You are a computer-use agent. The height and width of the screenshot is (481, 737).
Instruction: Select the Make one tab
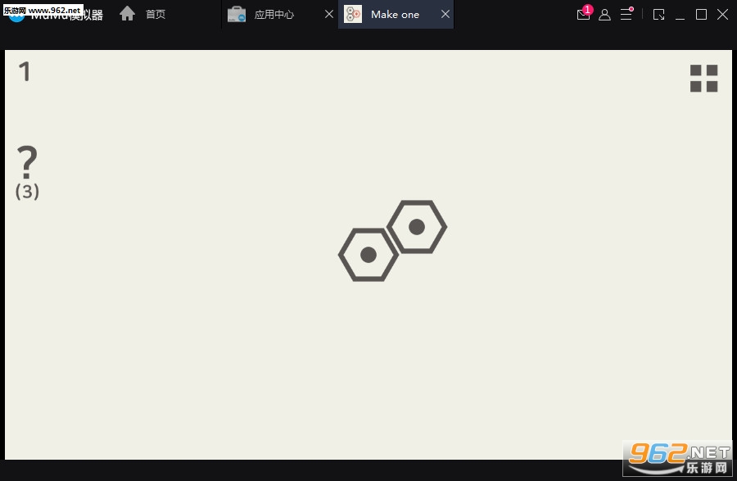click(395, 15)
